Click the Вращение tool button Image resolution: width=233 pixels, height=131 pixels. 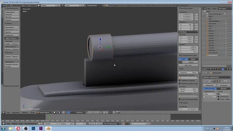pos(12,15)
